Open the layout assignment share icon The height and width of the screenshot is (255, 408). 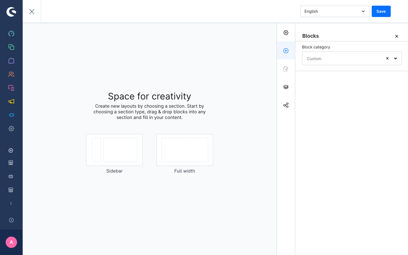point(286,105)
